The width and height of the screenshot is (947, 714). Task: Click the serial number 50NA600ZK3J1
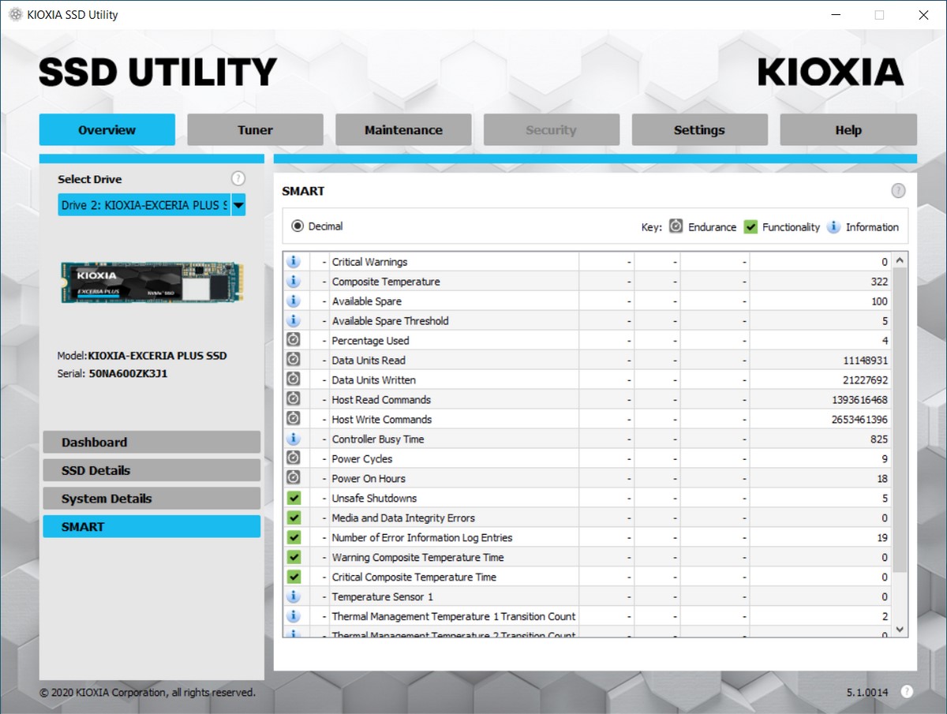[128, 374]
